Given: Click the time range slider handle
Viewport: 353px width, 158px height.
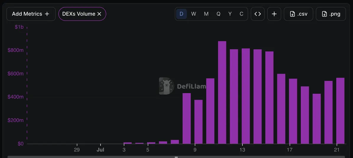Looking at the screenshot, I should (176, 157).
